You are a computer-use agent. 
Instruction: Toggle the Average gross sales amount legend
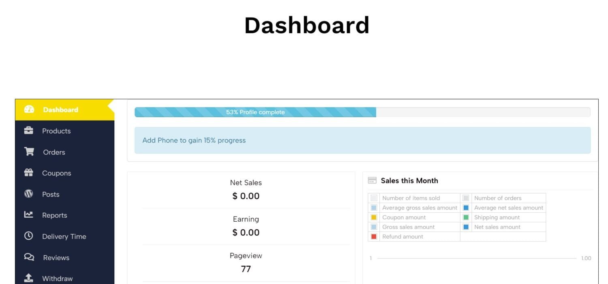point(374,208)
